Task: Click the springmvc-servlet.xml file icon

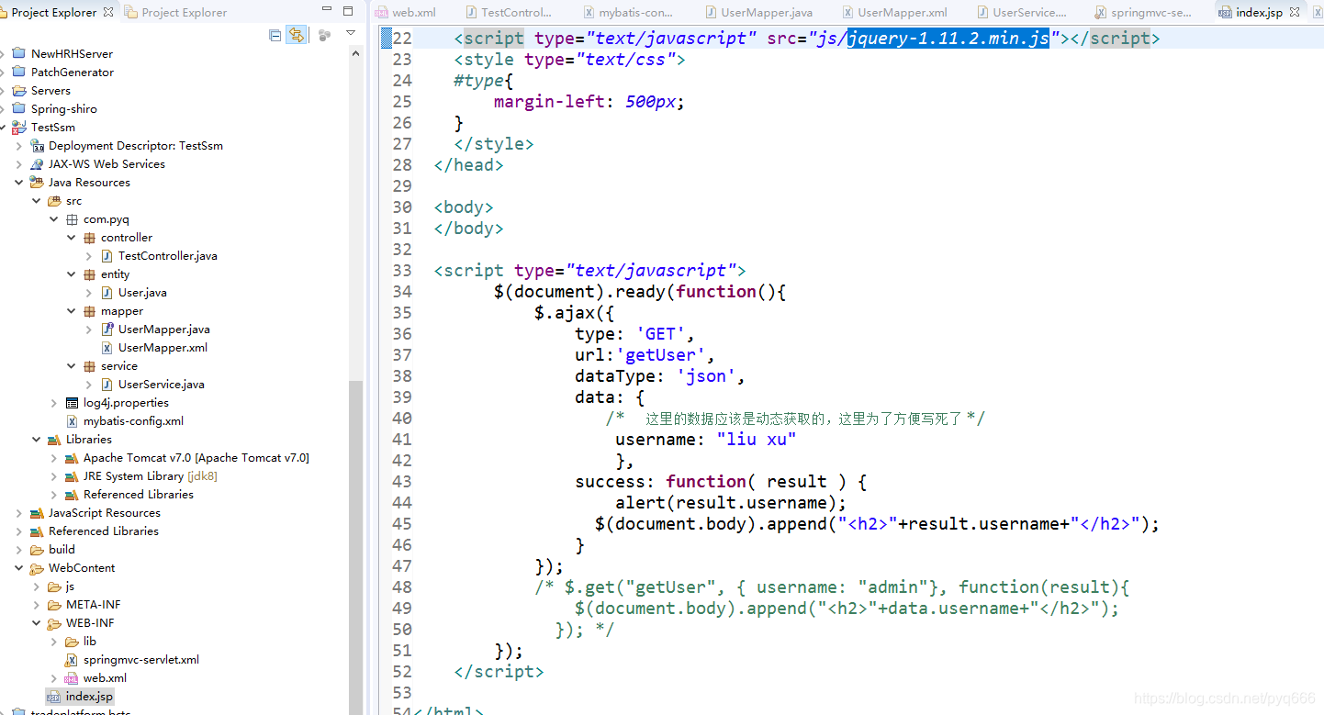Action: (72, 660)
